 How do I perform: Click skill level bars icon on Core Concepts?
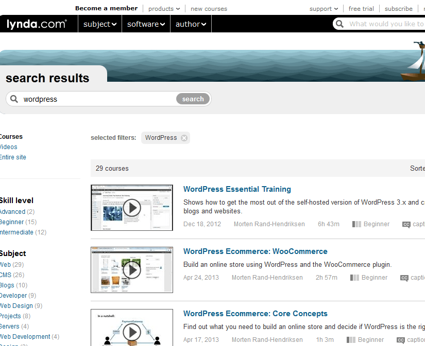[351, 340]
